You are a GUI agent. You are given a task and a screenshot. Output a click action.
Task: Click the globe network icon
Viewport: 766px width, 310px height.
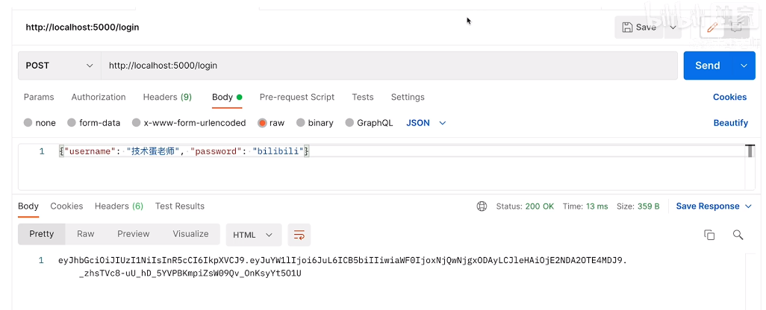482,206
